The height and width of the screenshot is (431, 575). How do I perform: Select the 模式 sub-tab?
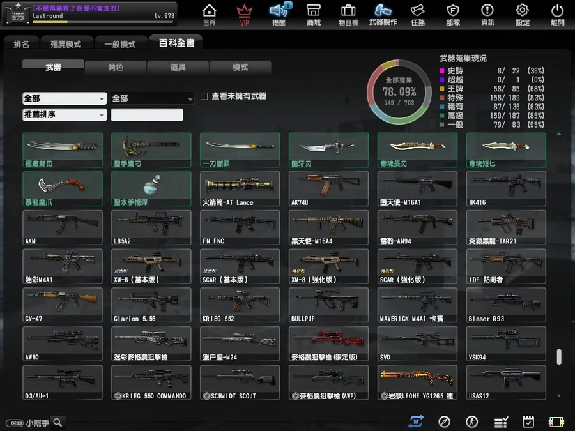[x=240, y=67]
